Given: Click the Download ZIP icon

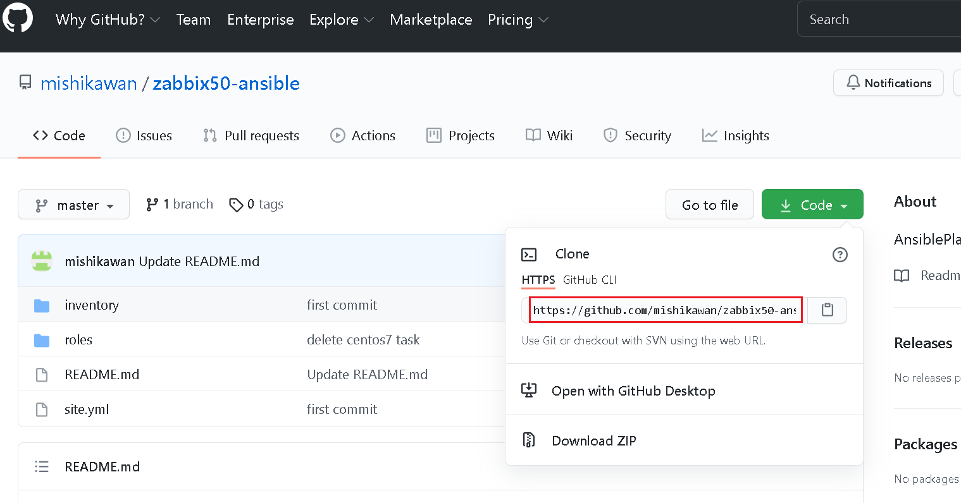Looking at the screenshot, I should [529, 440].
